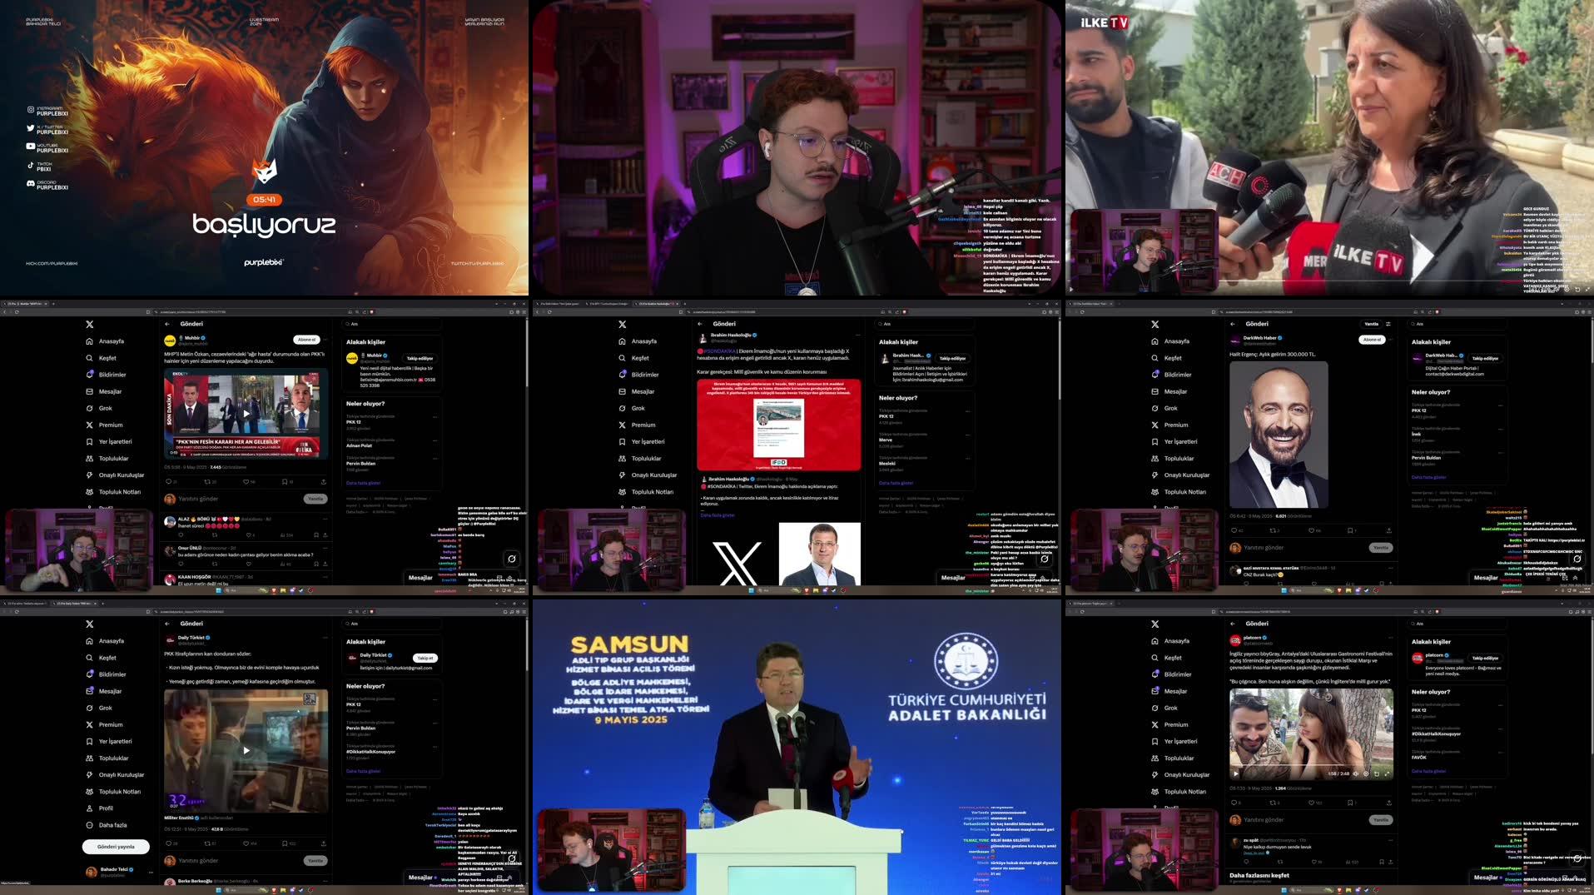Expand Daha fazla in the Daily Türkist window sidebar
This screenshot has height=895, width=1594.
tap(107, 825)
